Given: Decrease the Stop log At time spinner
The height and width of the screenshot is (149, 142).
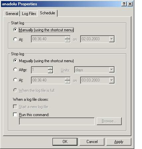Looking at the screenshot, I should [67, 82].
